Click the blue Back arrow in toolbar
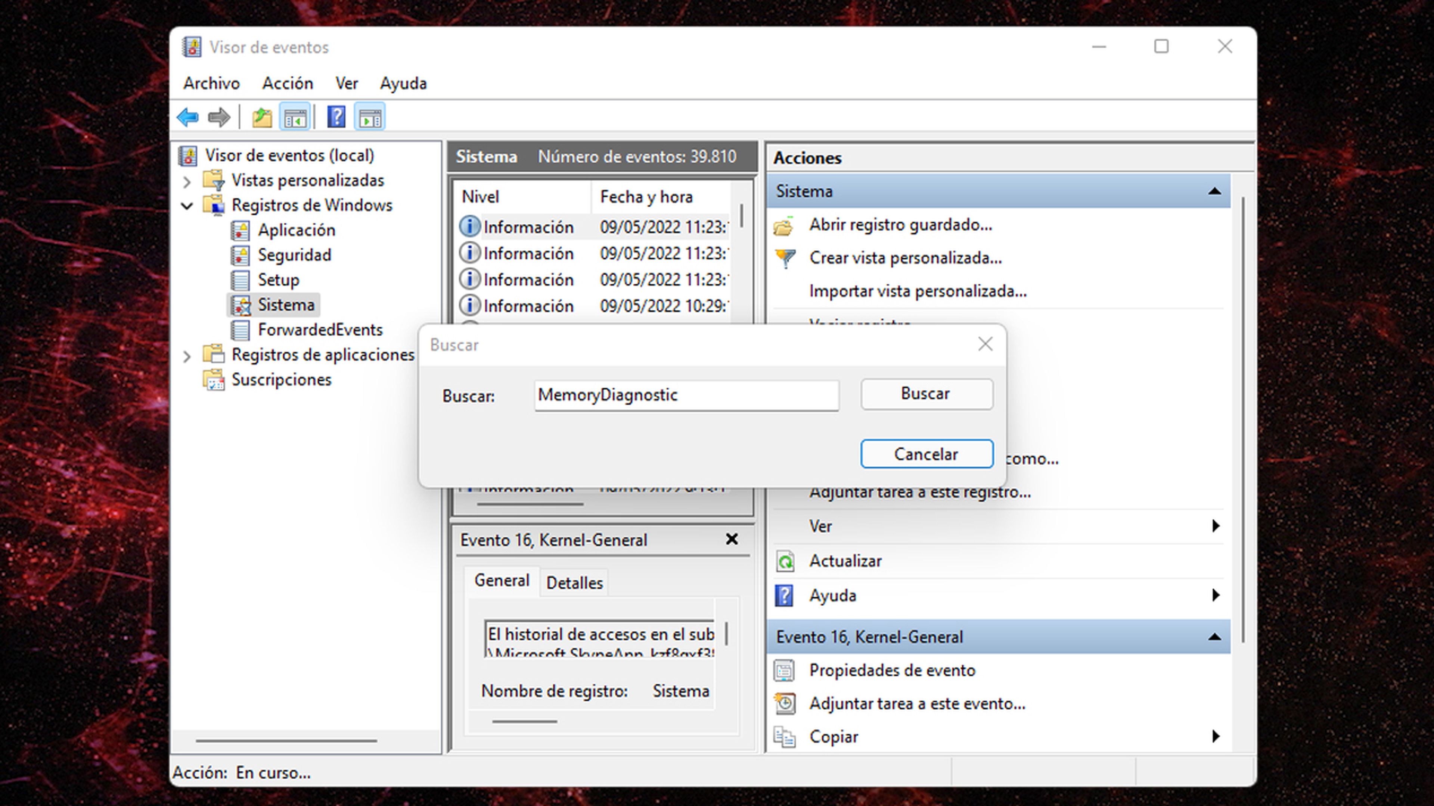 (187, 118)
